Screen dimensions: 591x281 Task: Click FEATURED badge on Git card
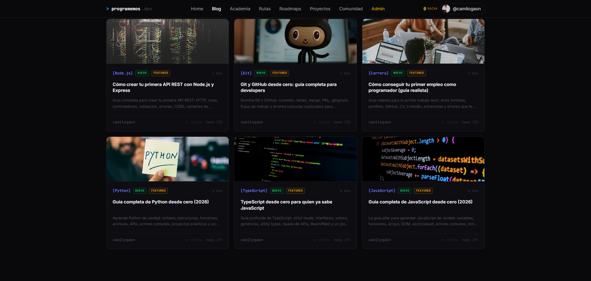(x=280, y=73)
